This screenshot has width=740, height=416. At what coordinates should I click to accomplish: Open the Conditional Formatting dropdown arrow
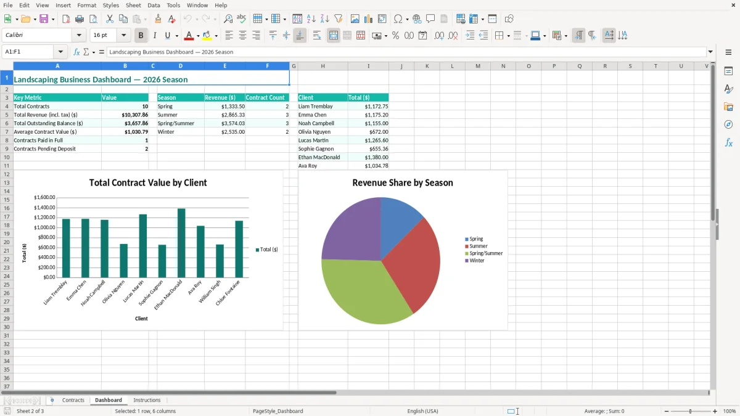[565, 36]
